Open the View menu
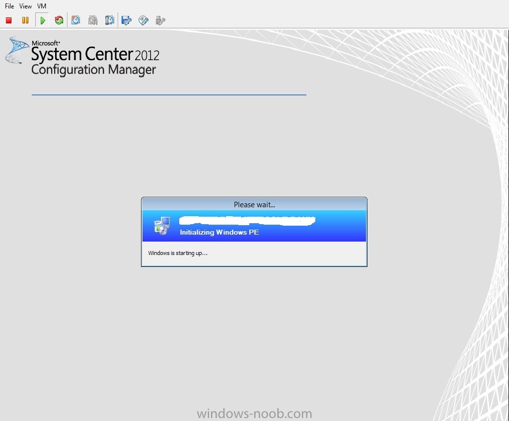The width and height of the screenshot is (509, 421). pyautogui.click(x=25, y=6)
